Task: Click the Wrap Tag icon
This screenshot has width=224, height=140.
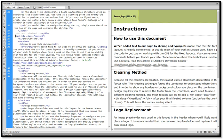Action: coord(5,61)
